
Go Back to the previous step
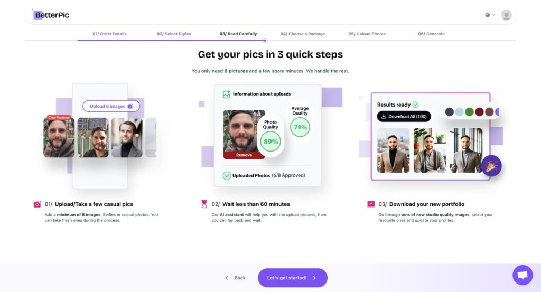click(x=235, y=278)
